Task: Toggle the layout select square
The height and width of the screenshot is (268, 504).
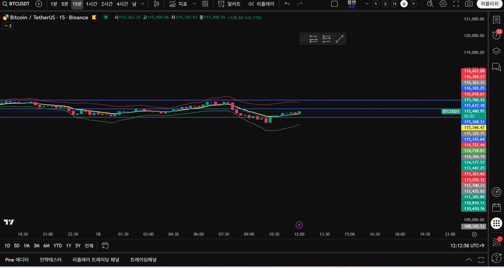Action: coord(334,4)
